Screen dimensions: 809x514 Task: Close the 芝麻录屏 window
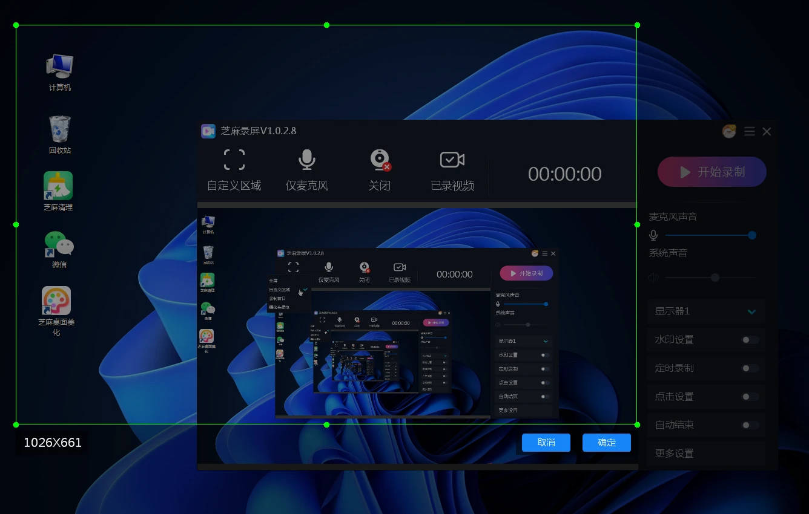pos(767,131)
